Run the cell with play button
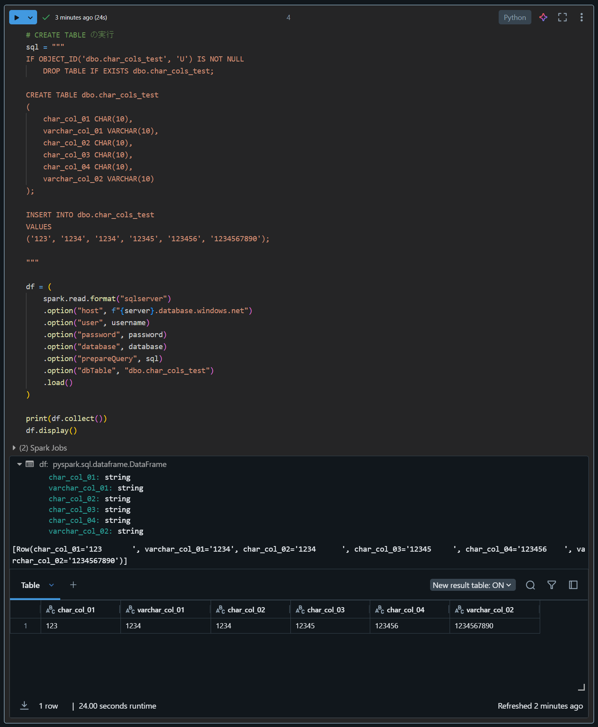This screenshot has height=727, width=598. pos(17,18)
